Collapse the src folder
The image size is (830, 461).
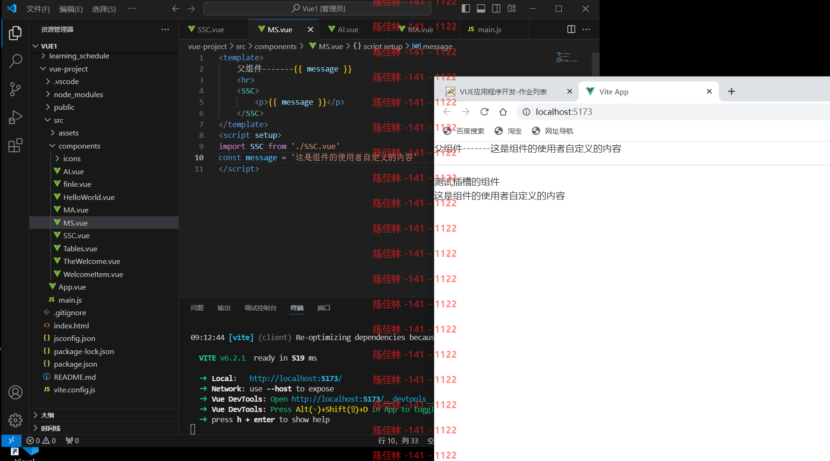click(x=48, y=120)
